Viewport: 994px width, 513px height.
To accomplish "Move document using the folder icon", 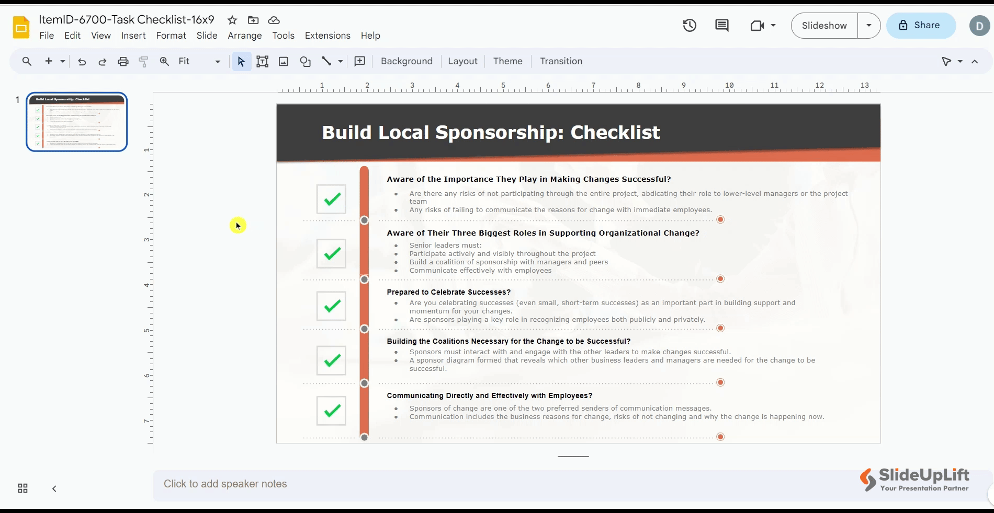I will click(x=253, y=20).
